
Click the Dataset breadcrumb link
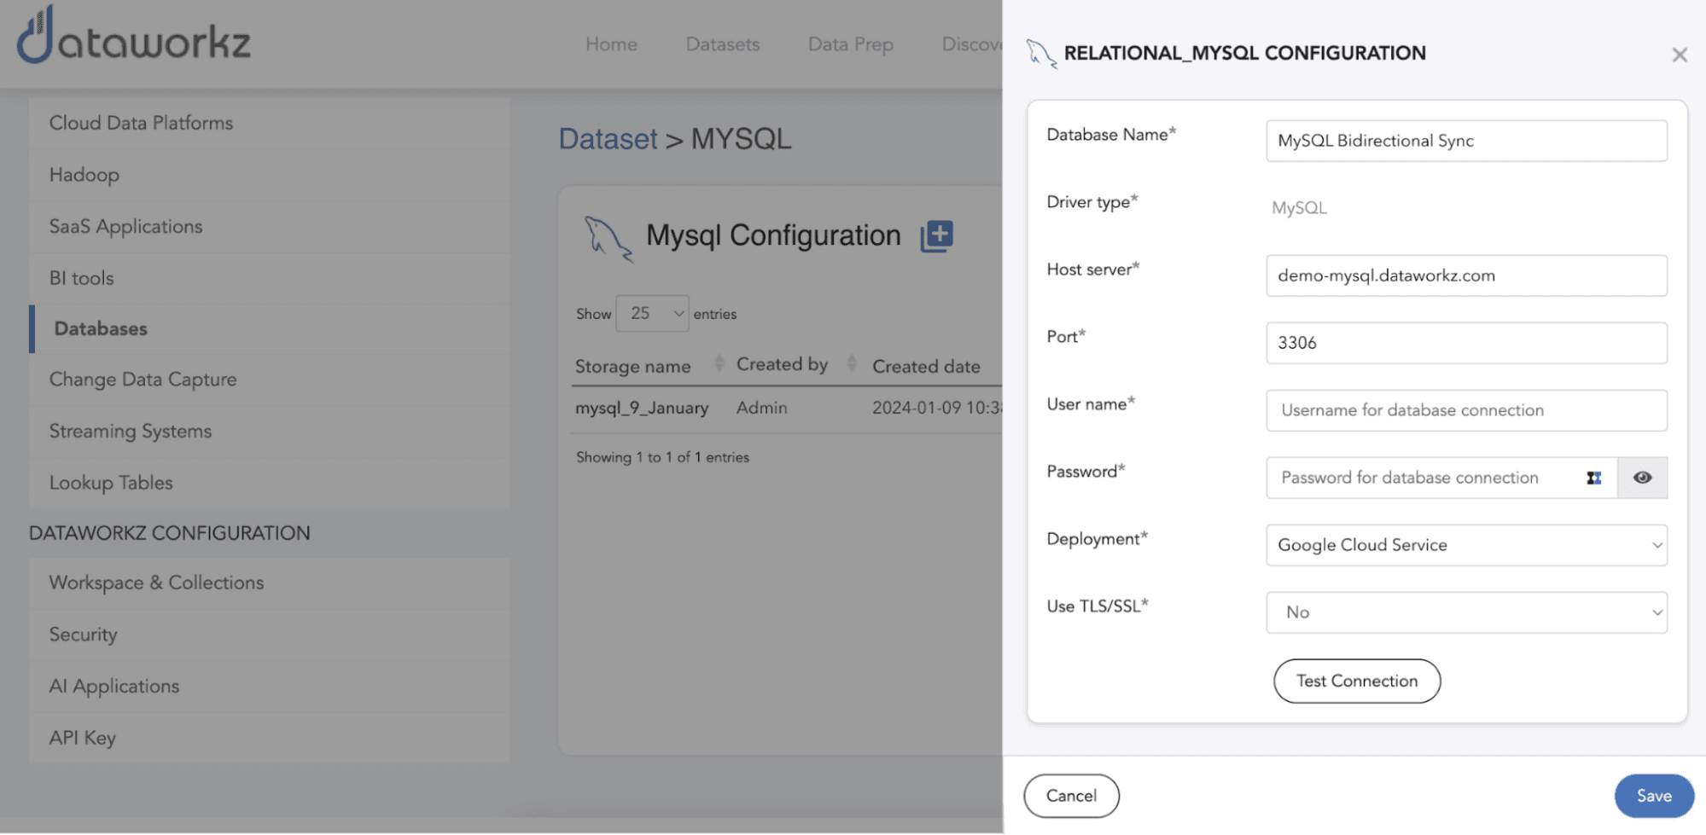608,139
